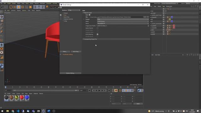The width and height of the screenshot is (201, 113).
Task: Click the Texture mode checkered-sphere icon in left sidebar
Action: point(2,21)
